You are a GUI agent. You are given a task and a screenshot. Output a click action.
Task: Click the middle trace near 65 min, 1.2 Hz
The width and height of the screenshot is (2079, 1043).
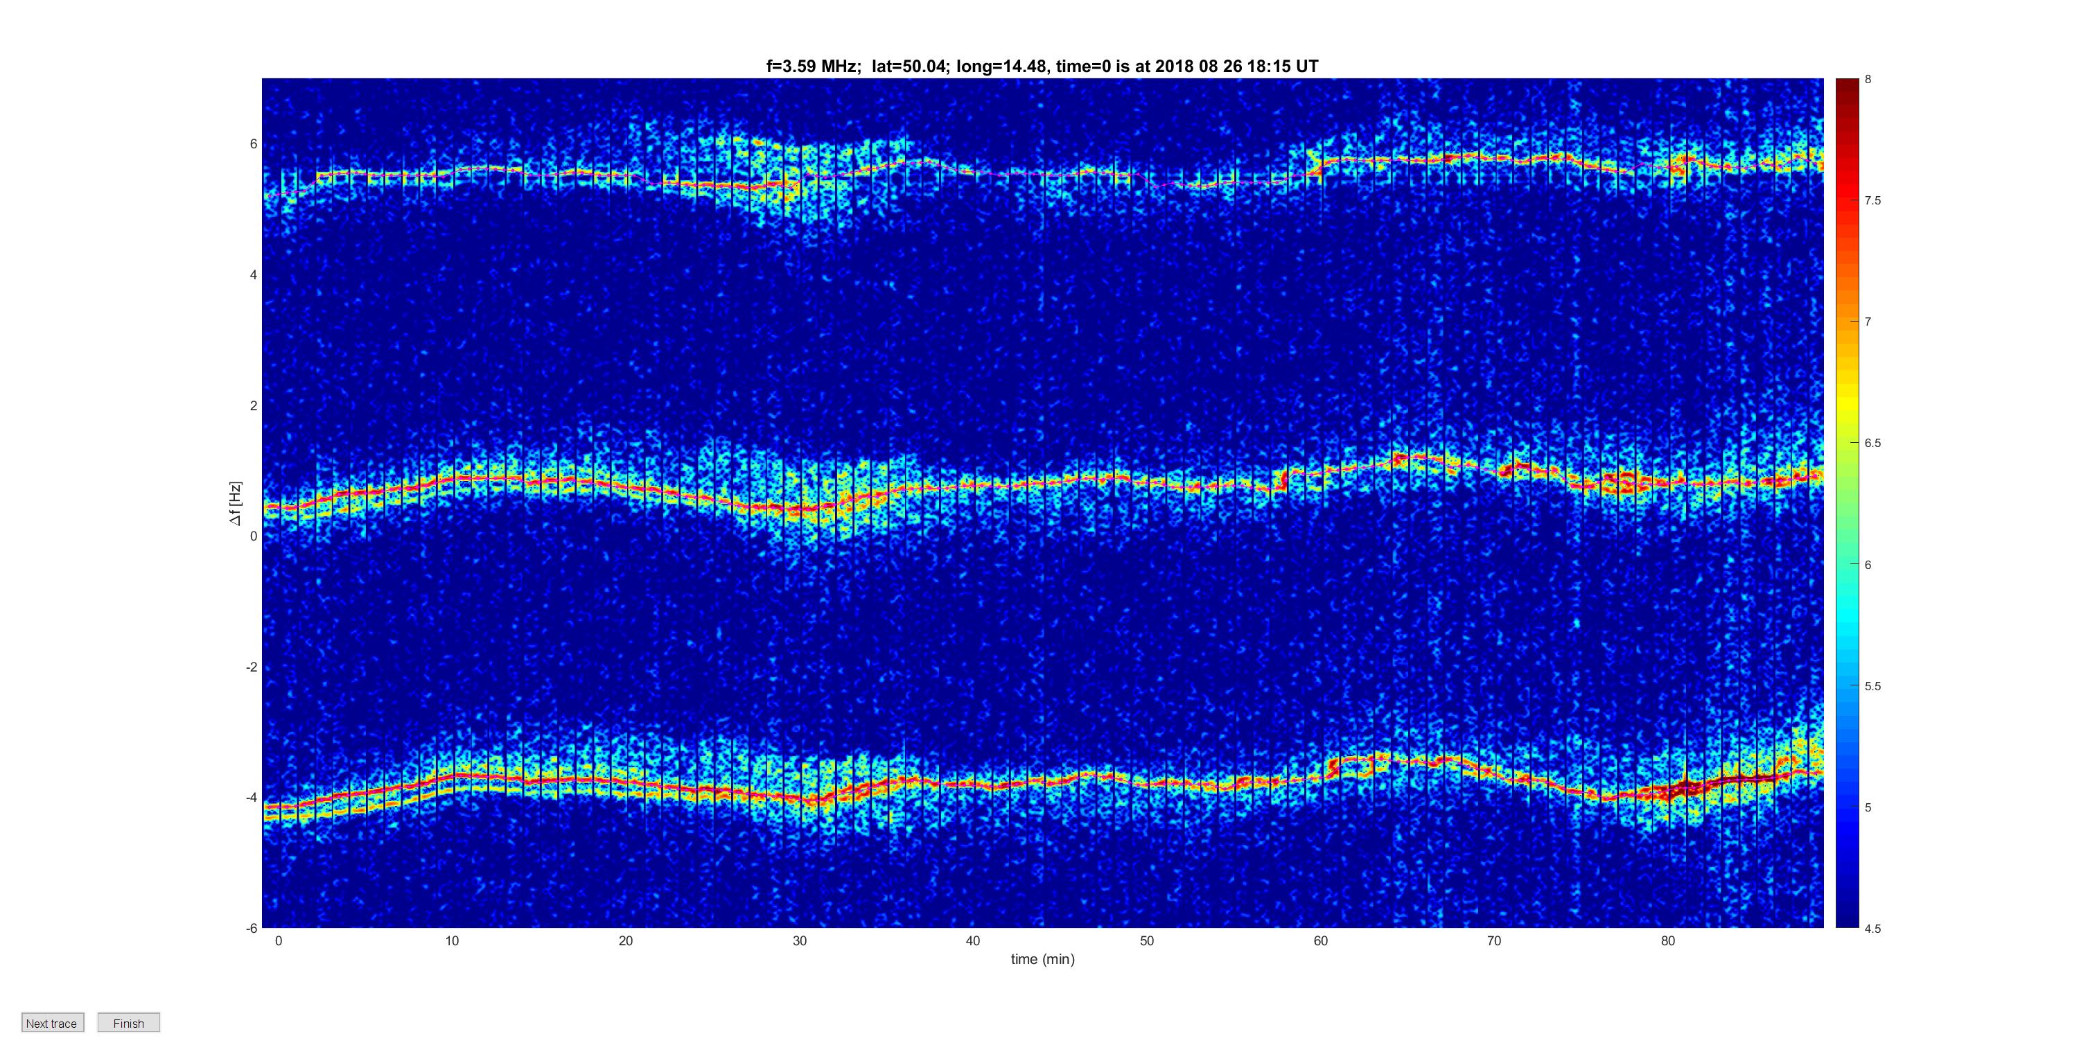click(x=1407, y=459)
